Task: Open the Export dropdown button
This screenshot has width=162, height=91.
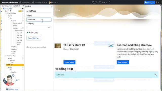Action: click(149, 2)
